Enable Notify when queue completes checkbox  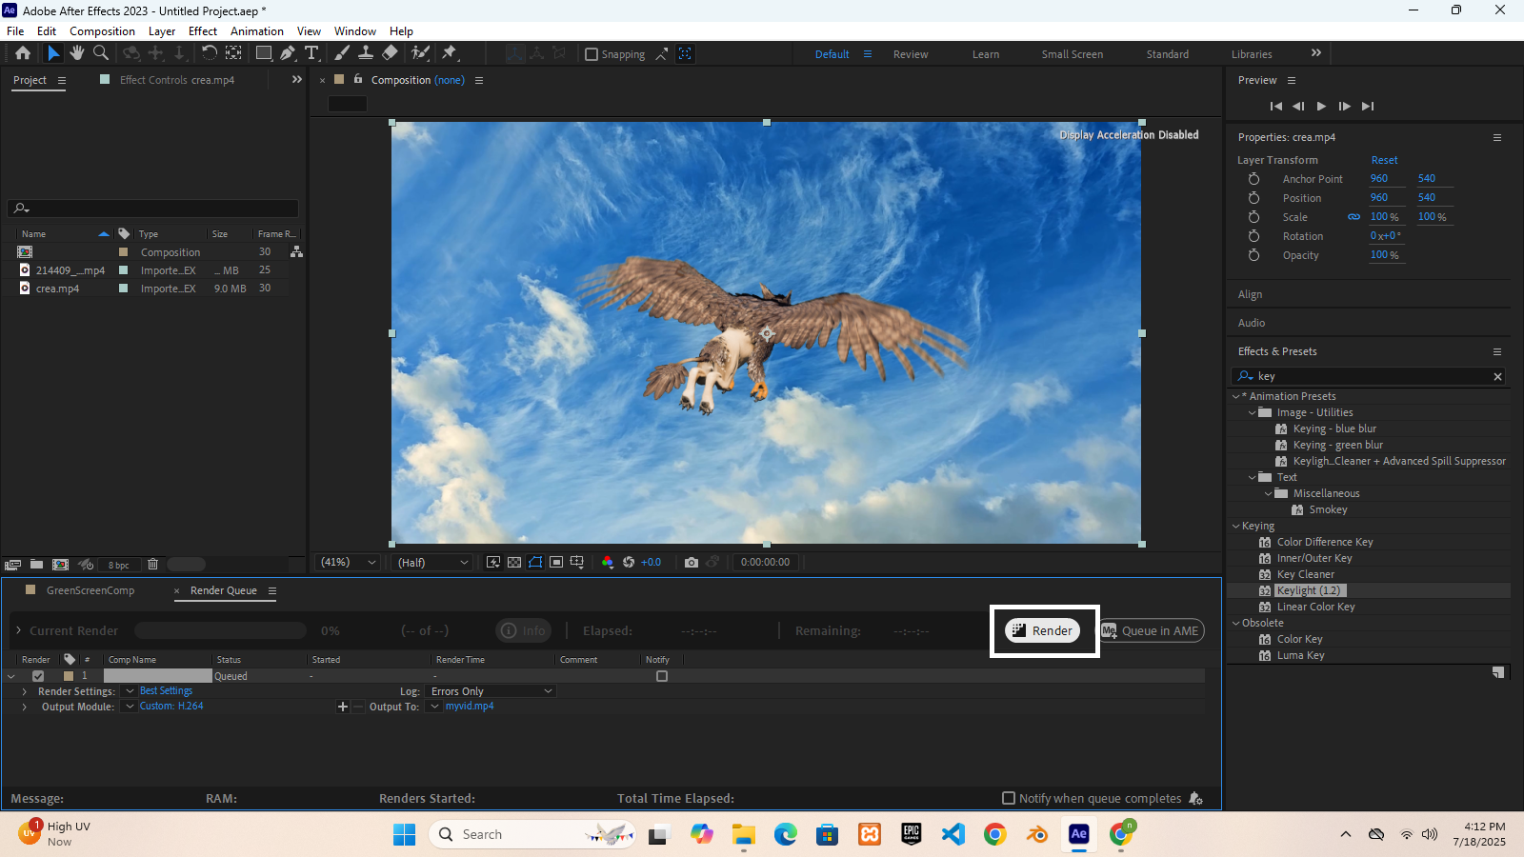[1009, 798]
